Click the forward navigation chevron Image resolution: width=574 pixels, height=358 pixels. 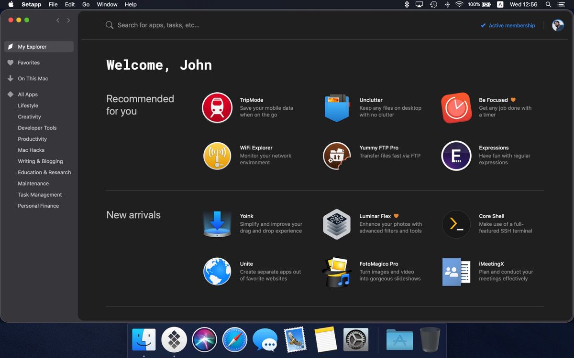[68, 20]
